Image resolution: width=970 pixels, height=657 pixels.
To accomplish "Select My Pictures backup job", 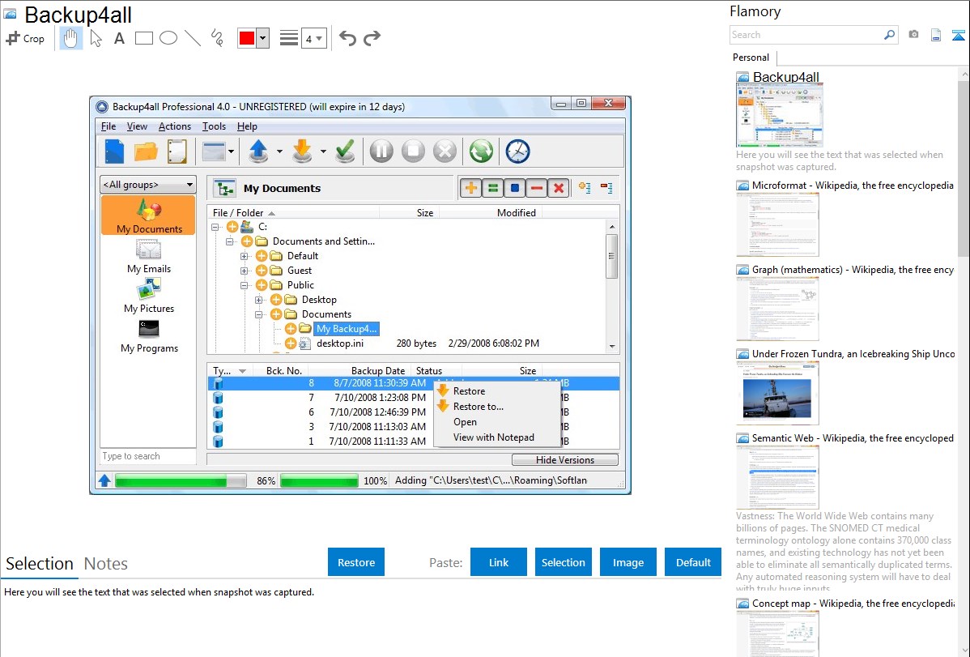I will pos(148,296).
